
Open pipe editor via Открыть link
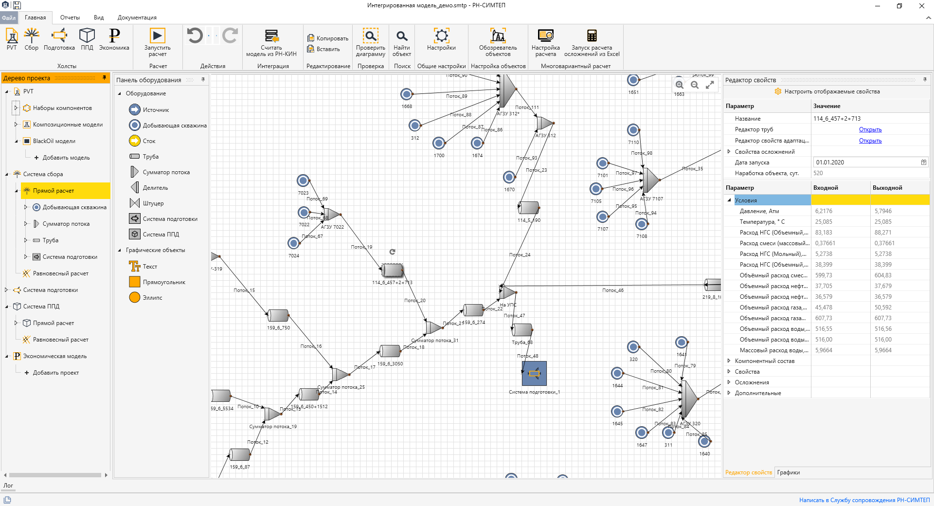click(870, 129)
